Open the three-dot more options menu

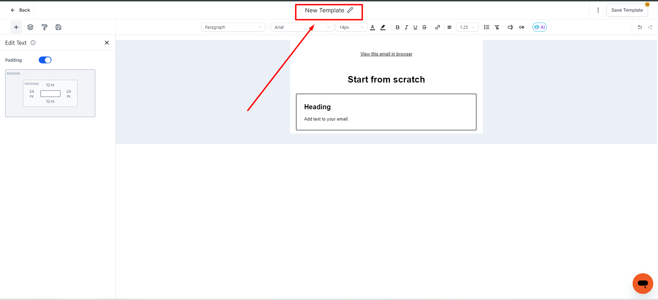(x=598, y=10)
